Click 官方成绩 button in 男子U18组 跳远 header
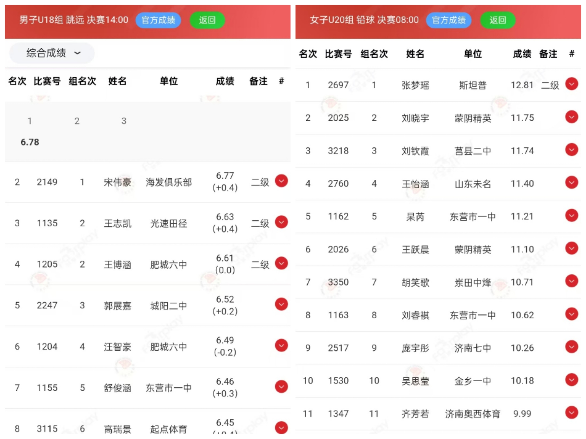This screenshot has height=439, width=586. coord(158,20)
